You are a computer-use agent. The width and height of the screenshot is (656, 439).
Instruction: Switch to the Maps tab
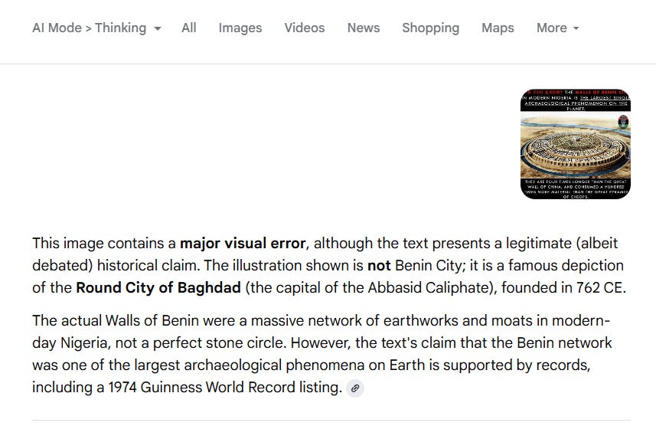(x=498, y=28)
